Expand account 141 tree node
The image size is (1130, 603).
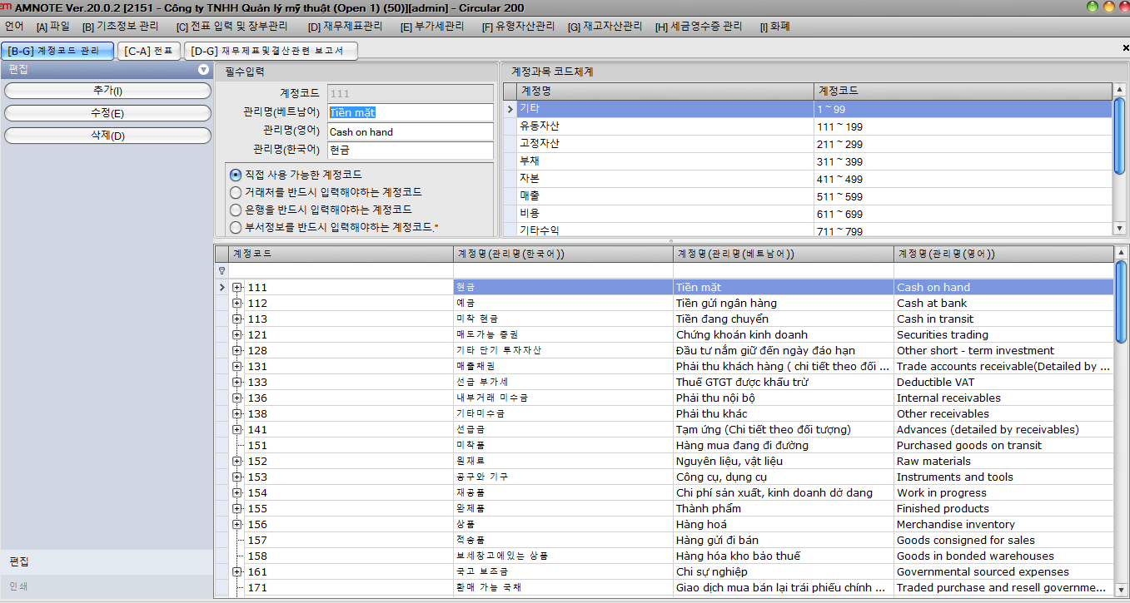pos(237,430)
